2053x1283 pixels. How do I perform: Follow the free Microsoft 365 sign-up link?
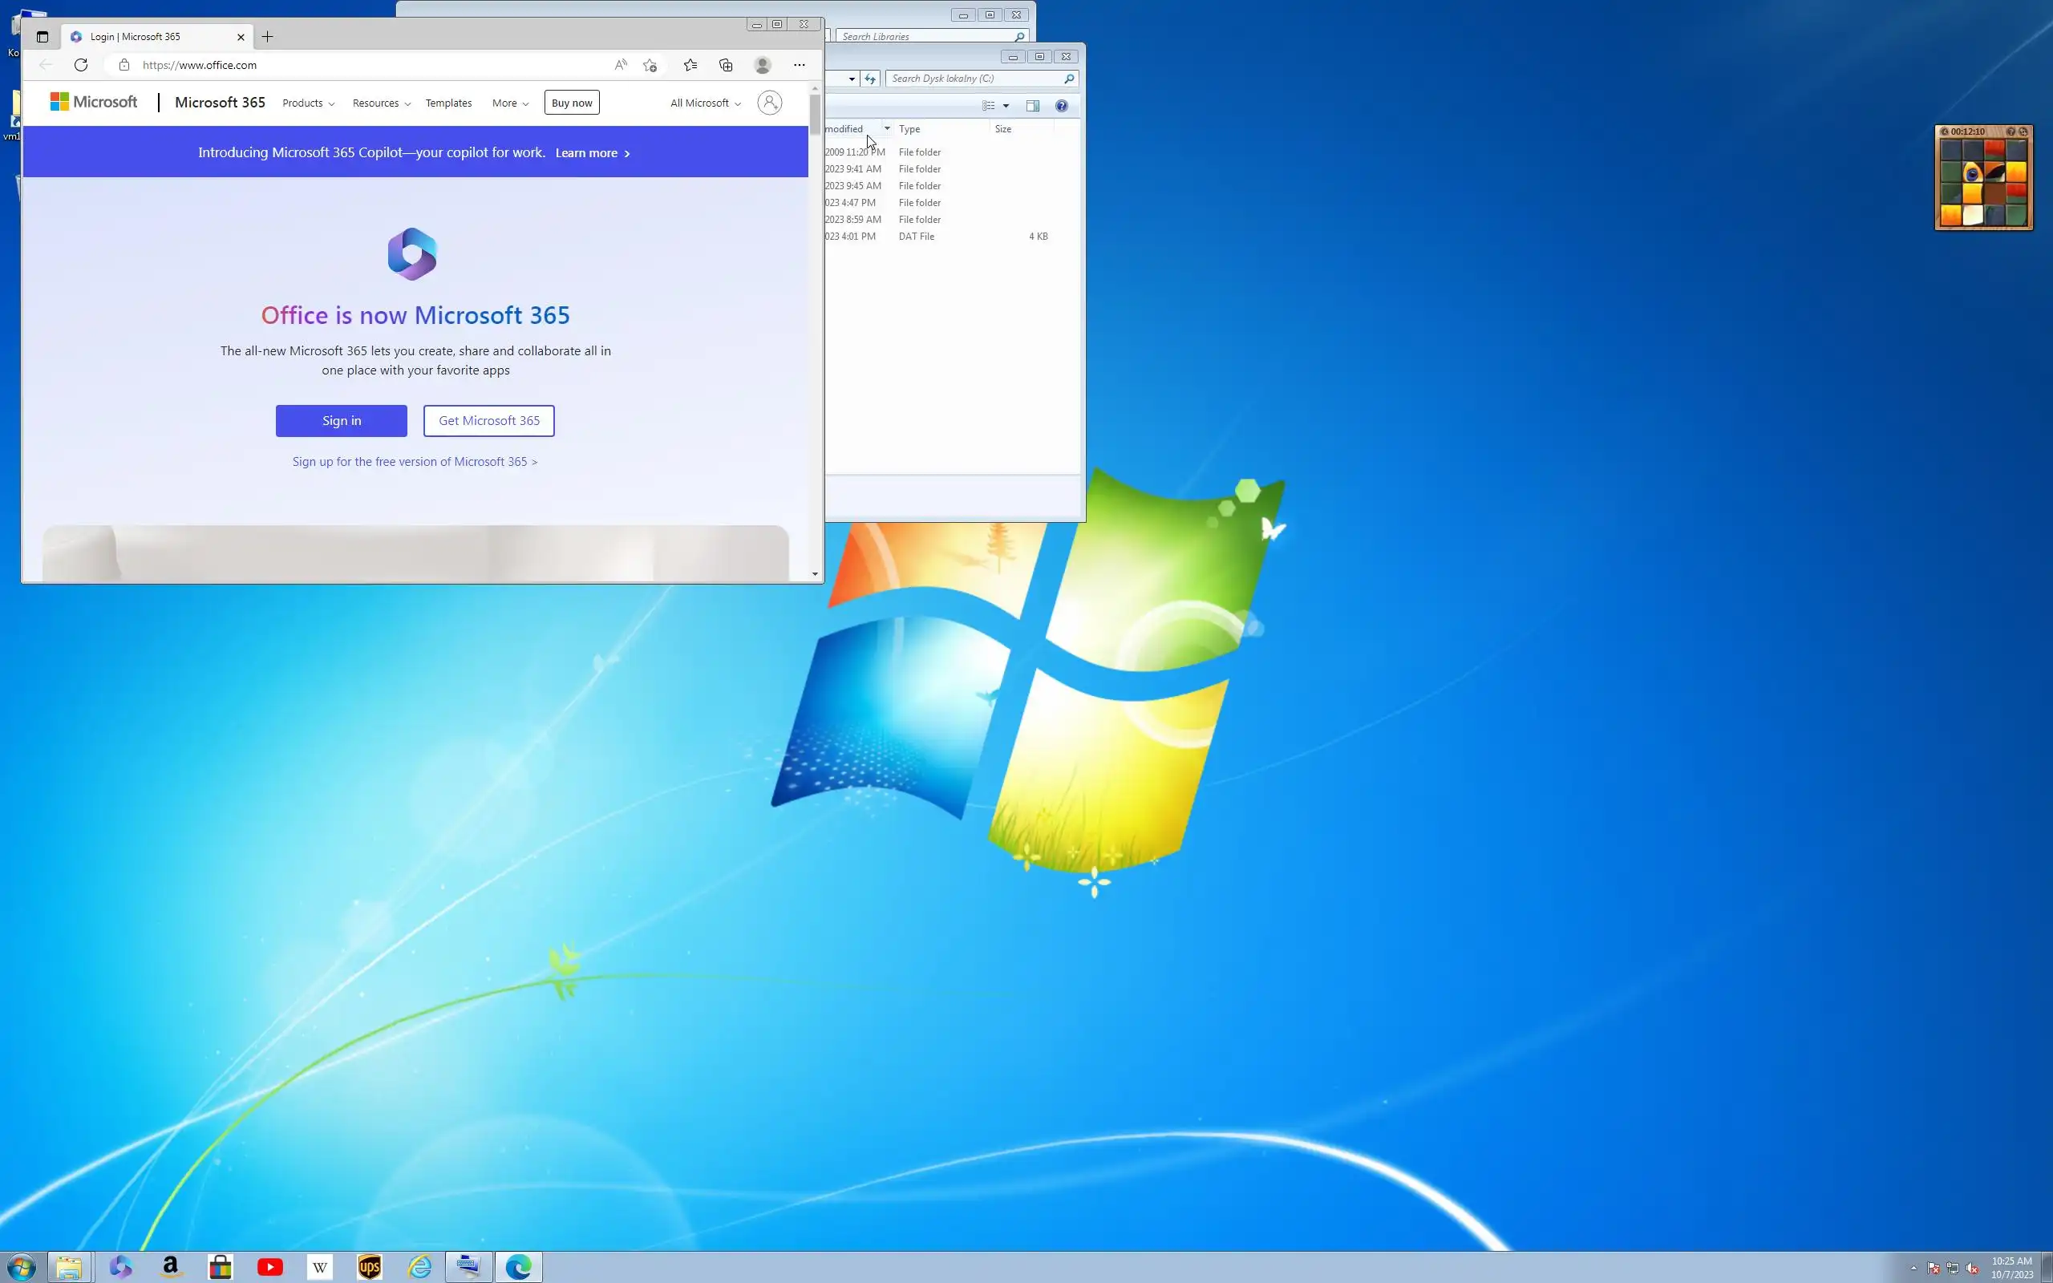click(x=415, y=462)
